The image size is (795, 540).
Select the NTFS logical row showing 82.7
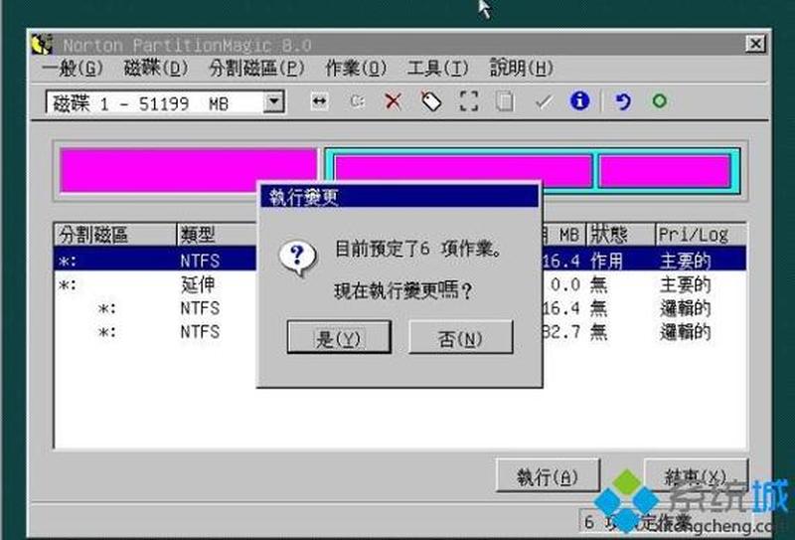400,332
